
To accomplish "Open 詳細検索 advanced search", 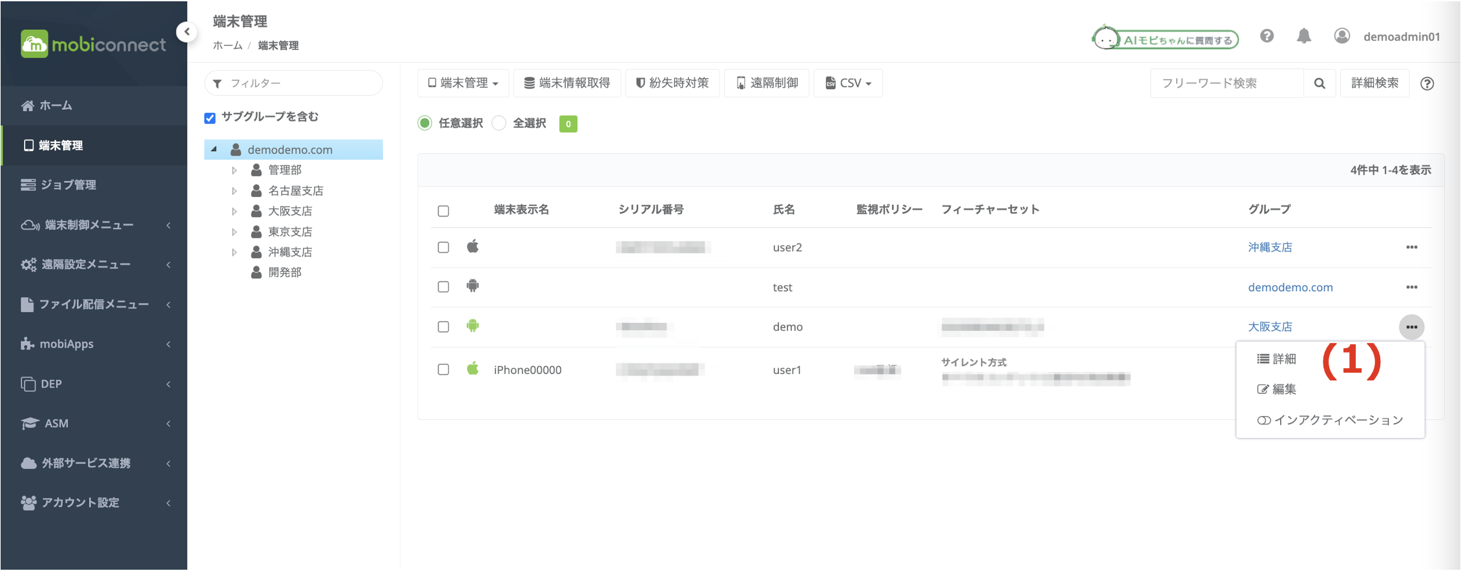I will point(1375,83).
